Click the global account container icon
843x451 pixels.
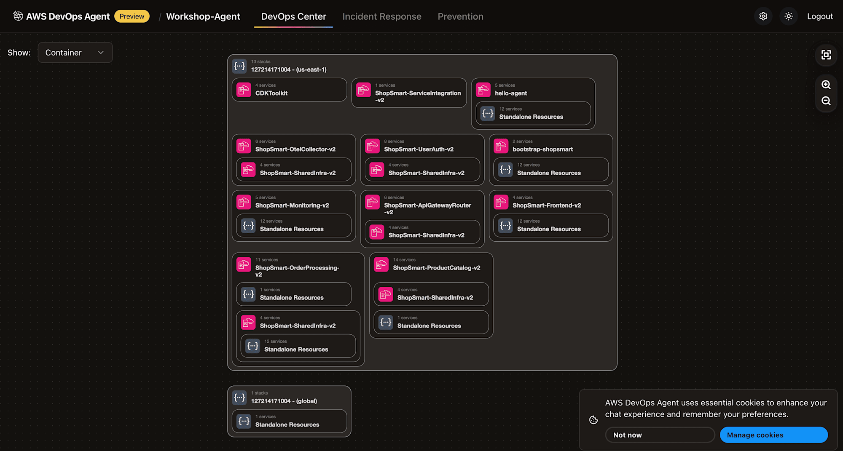(x=239, y=397)
